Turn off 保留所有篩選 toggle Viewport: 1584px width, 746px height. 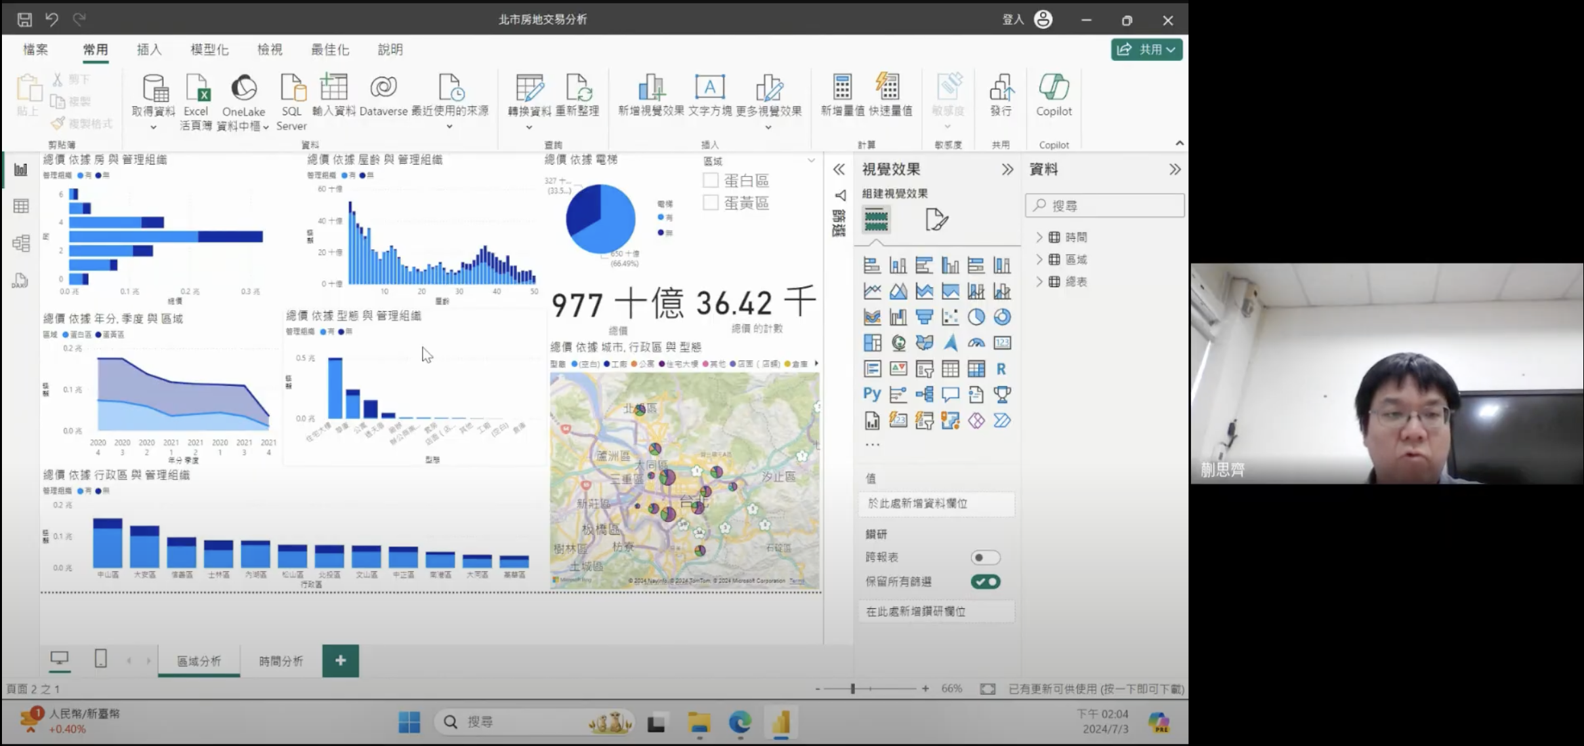(985, 581)
